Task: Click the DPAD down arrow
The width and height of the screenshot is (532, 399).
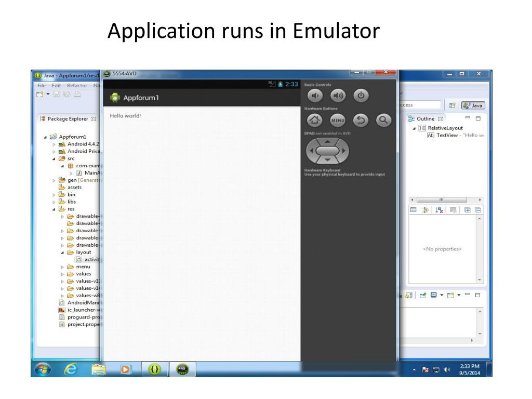Action: [327, 159]
